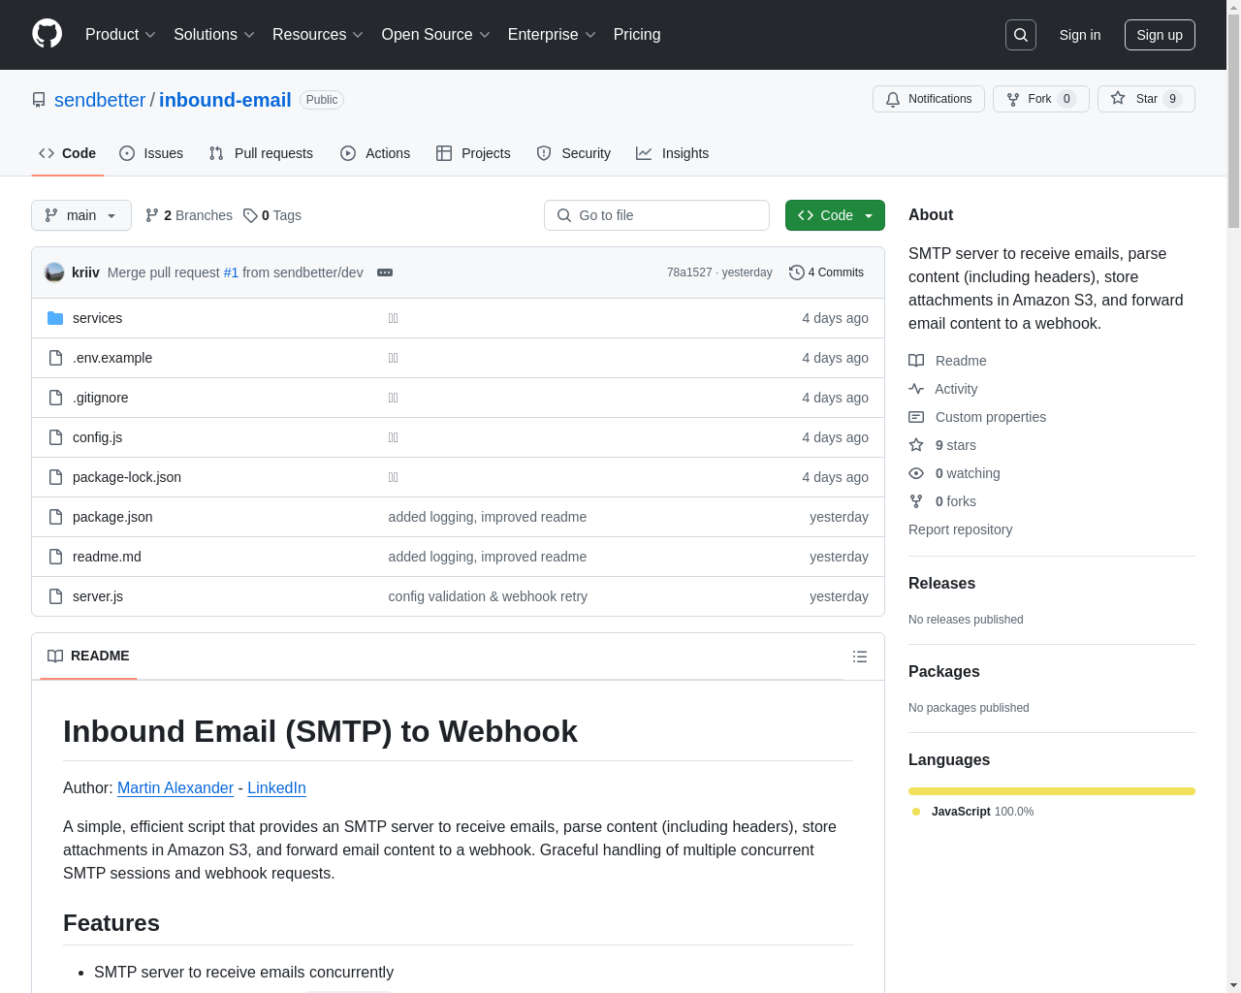The height and width of the screenshot is (993, 1241).
Task: Open the Insights tab
Action: (672, 153)
